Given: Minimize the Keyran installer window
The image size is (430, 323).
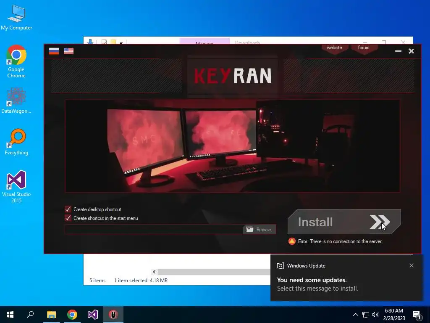Looking at the screenshot, I should [x=398, y=51].
